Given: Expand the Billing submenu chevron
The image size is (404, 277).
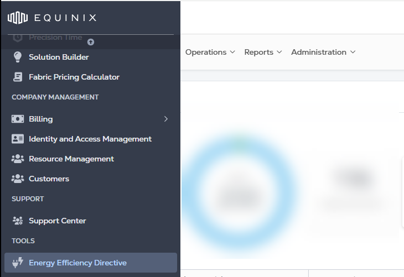Looking at the screenshot, I should [166, 119].
